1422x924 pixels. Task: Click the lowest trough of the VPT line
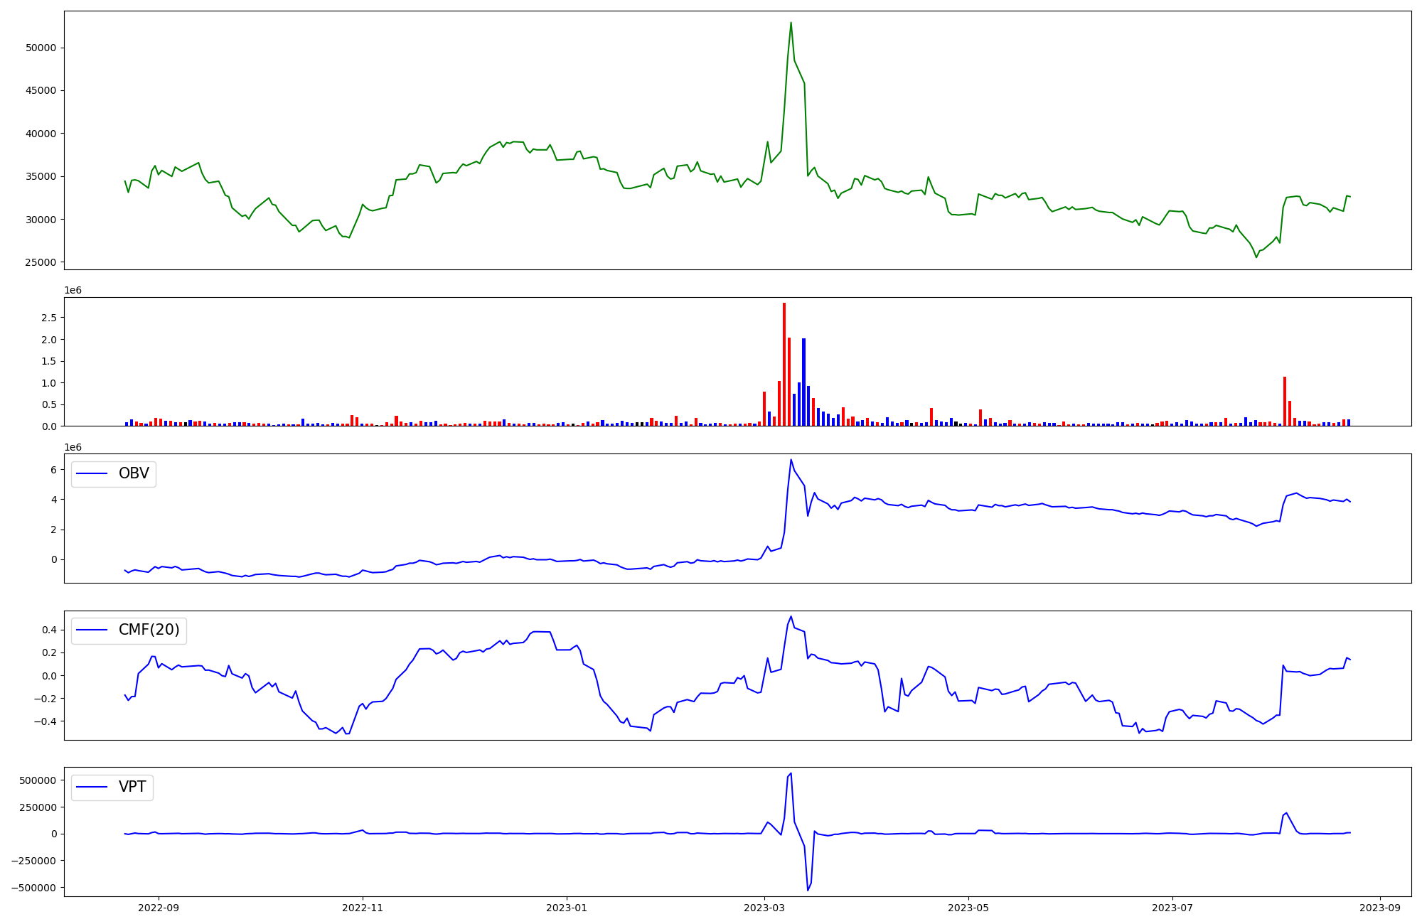click(x=808, y=889)
